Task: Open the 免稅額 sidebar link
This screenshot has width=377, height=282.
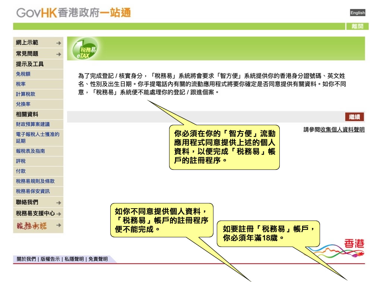Action: coord(23,74)
